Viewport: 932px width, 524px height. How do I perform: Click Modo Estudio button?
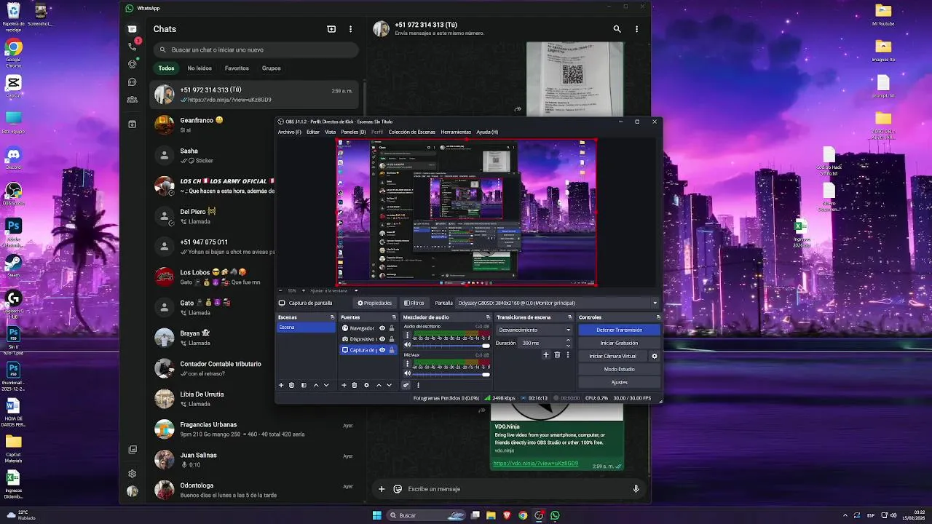click(x=619, y=369)
